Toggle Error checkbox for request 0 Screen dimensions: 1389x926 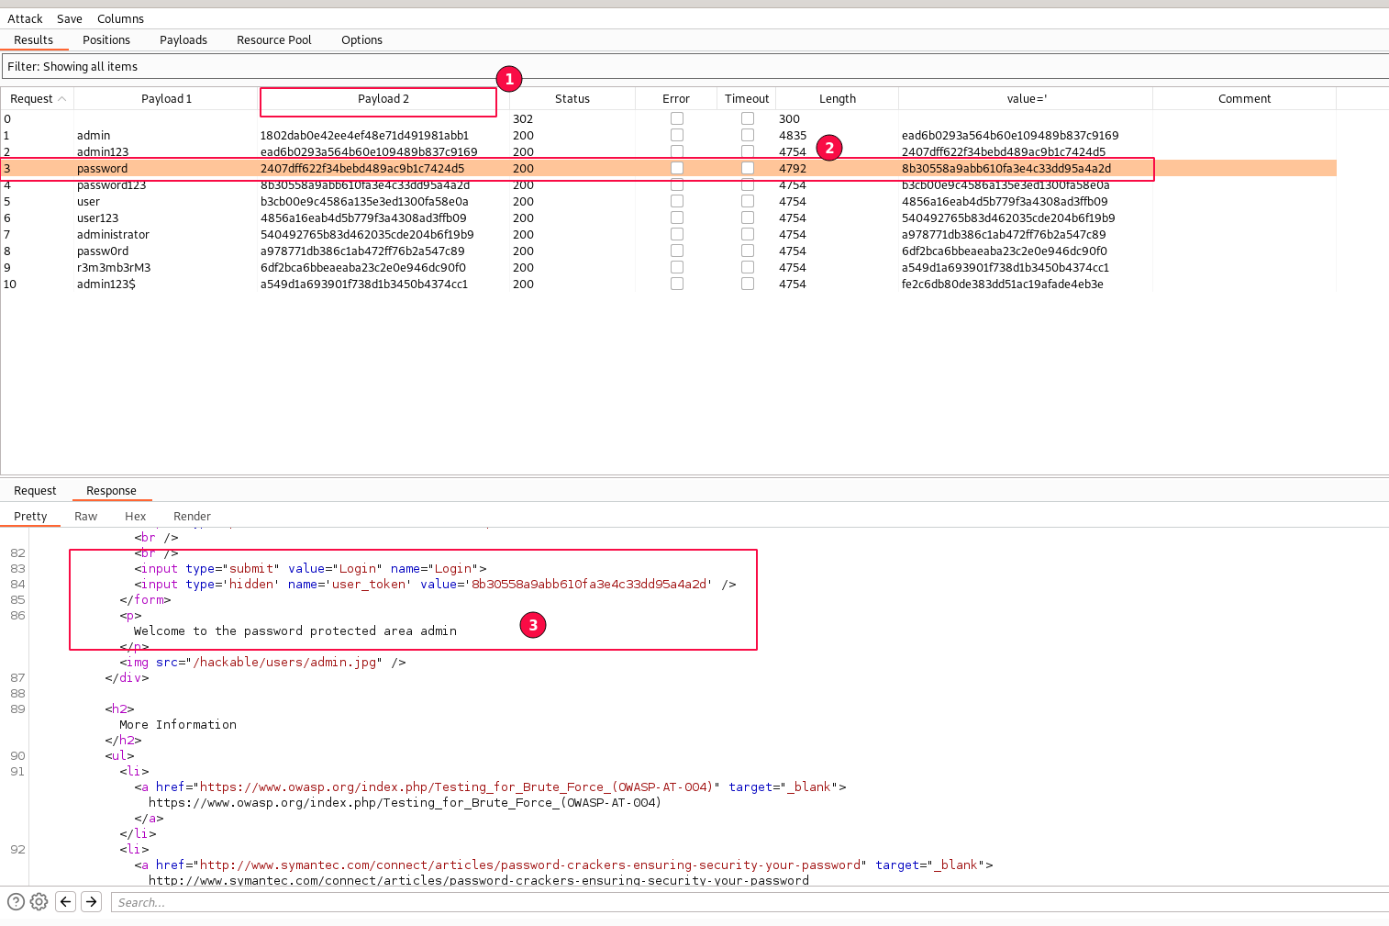pyautogui.click(x=677, y=118)
